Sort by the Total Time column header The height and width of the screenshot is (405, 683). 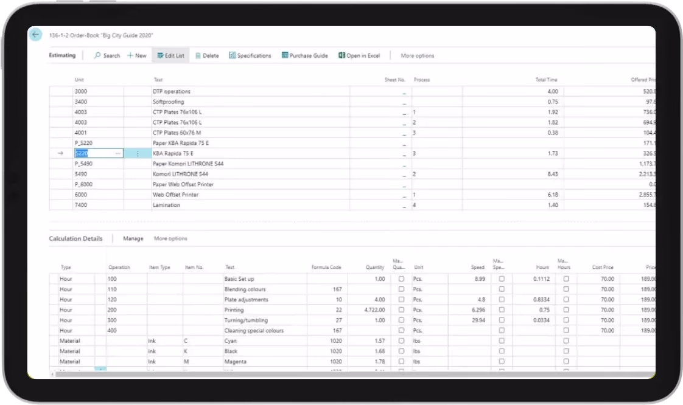point(546,80)
